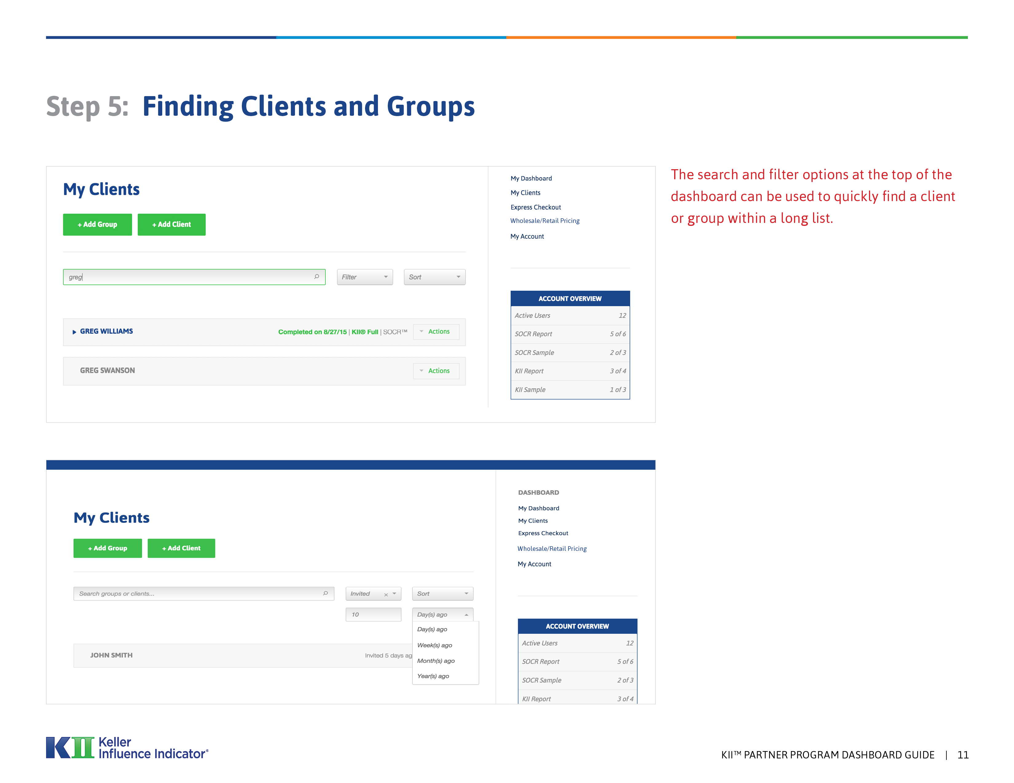Click Add Client button in lower panel

click(182, 548)
